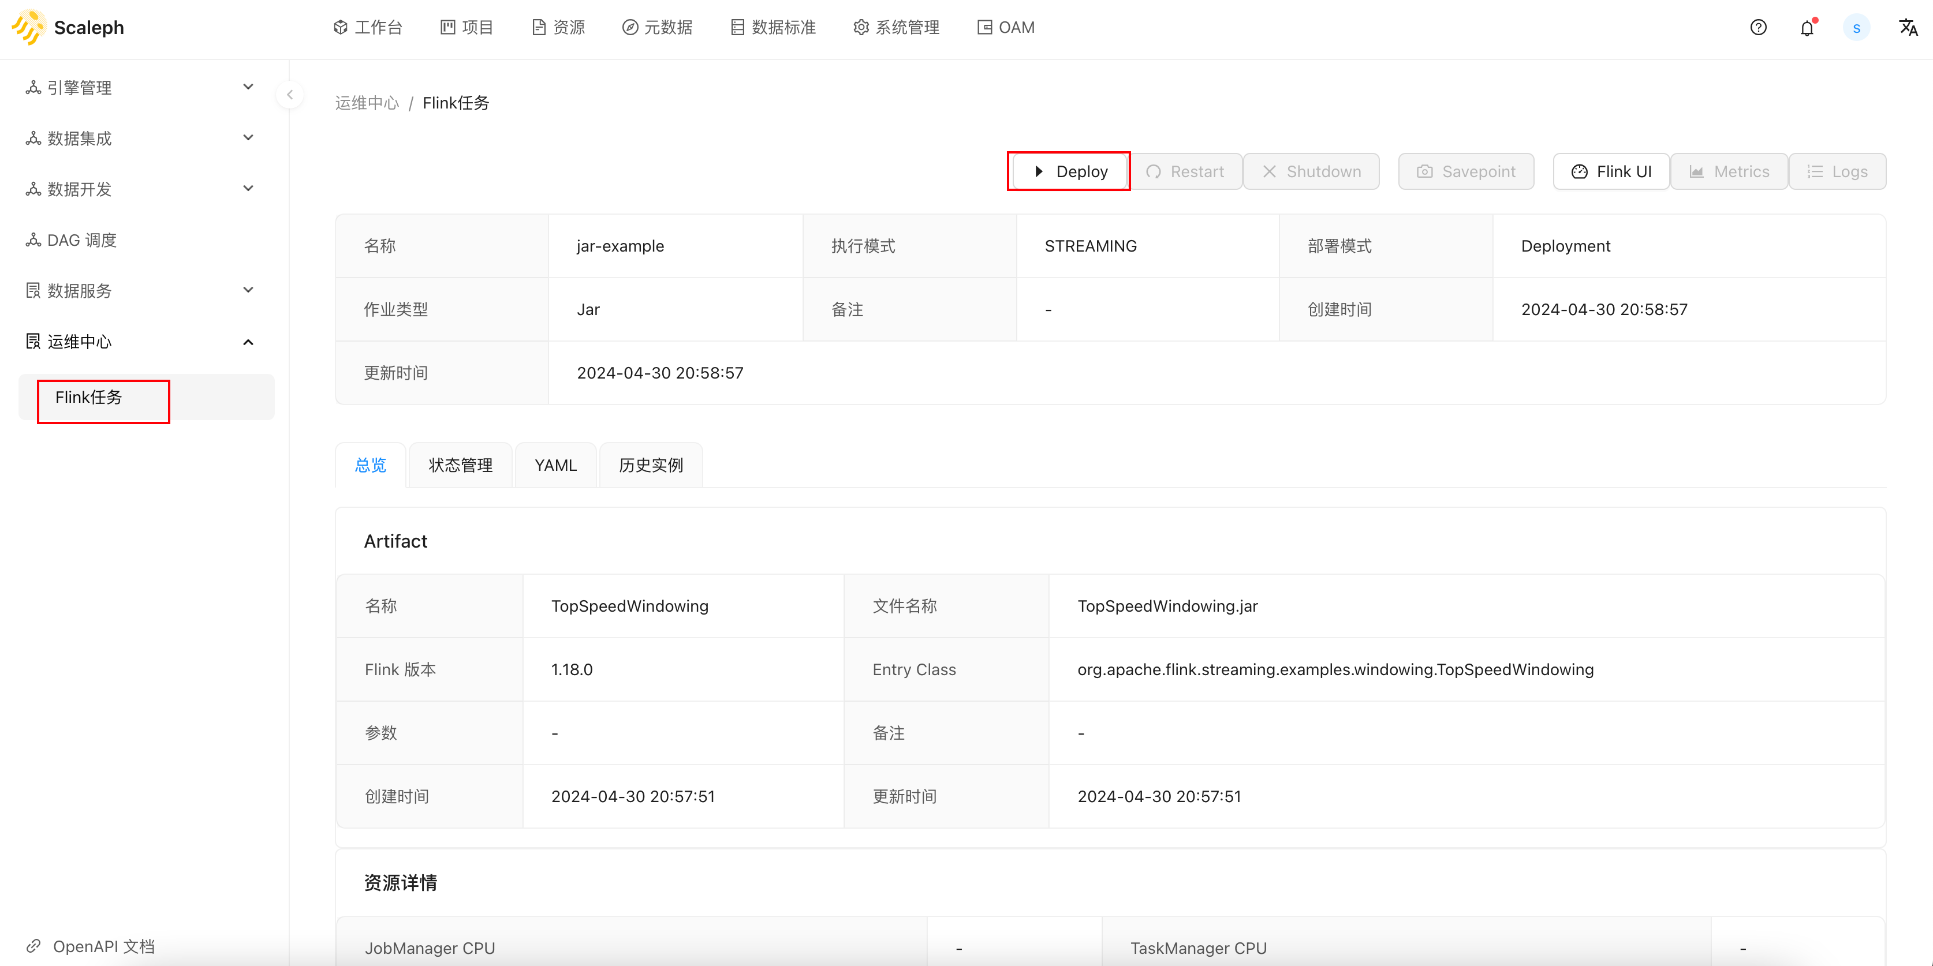This screenshot has height=966, width=1933.
Task: Open the 数据标准 top menu
Action: (x=773, y=28)
